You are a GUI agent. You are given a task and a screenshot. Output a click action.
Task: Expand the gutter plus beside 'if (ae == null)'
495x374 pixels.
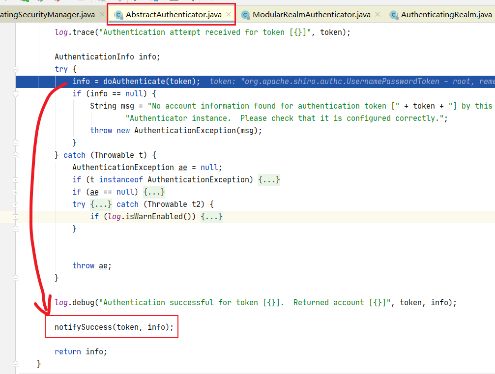[15, 192]
